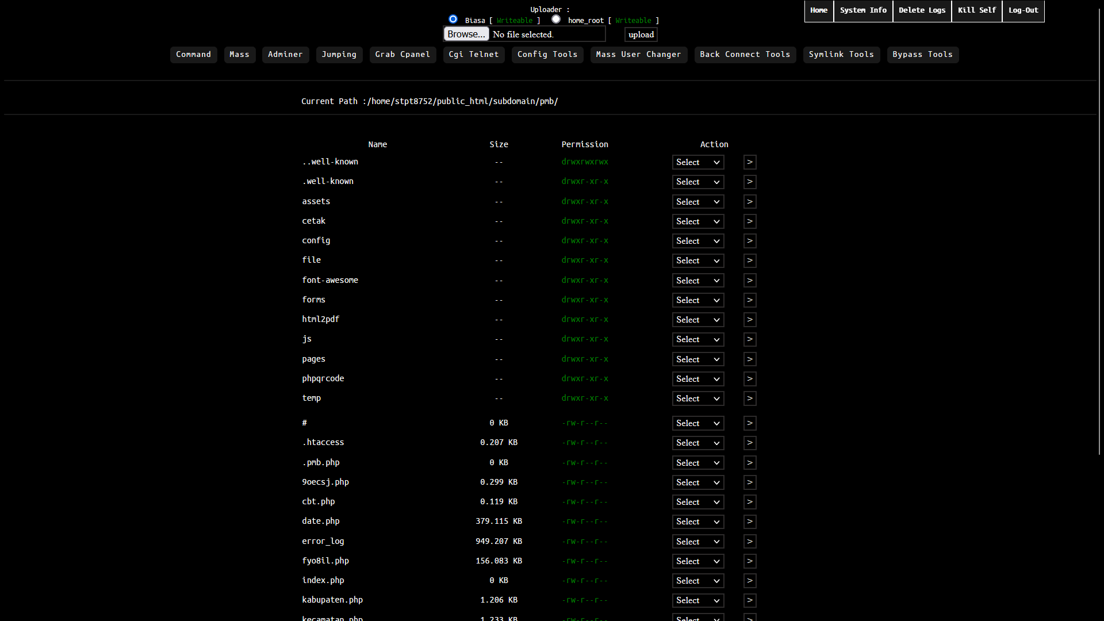Open Back Connect Tools

pos(745,55)
